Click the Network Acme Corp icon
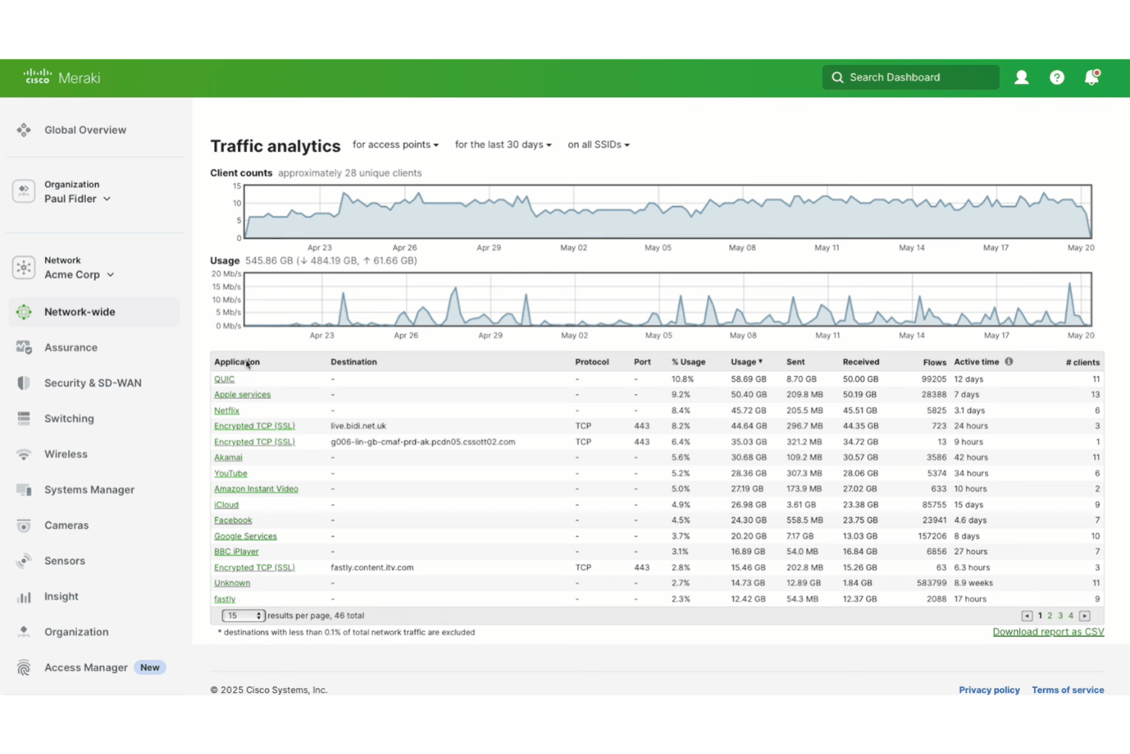The width and height of the screenshot is (1130, 754). (24, 267)
